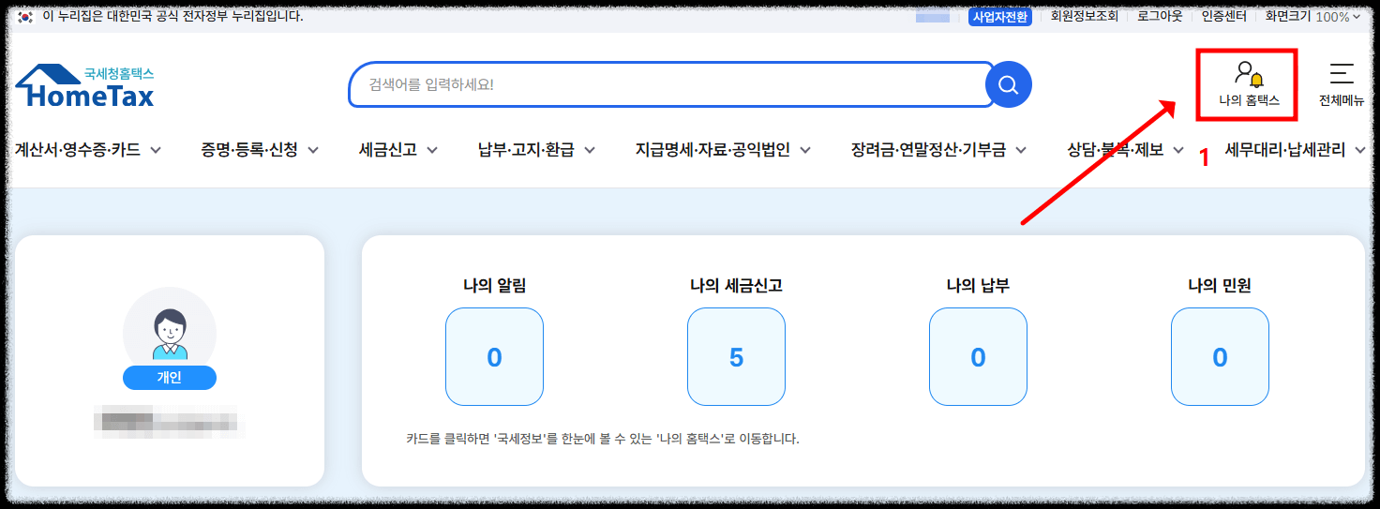Click the 카드를 클릭하면 국세정보 hint text

(x=602, y=439)
